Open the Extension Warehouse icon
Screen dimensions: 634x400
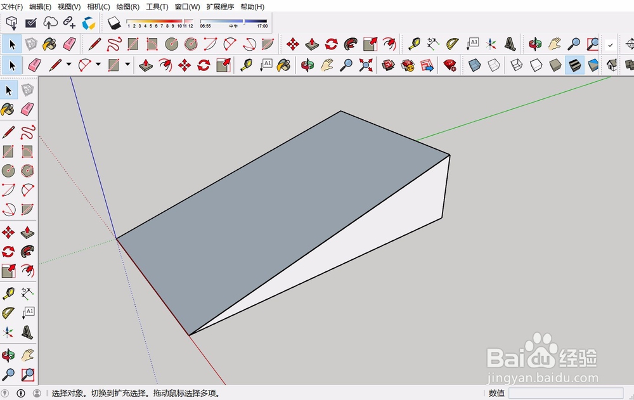click(x=408, y=65)
